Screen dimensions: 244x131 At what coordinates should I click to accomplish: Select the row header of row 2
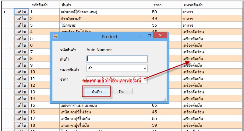(x=8, y=18)
